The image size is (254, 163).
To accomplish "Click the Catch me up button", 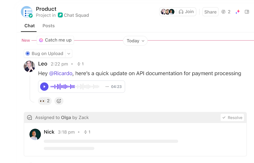I will pos(55,40).
